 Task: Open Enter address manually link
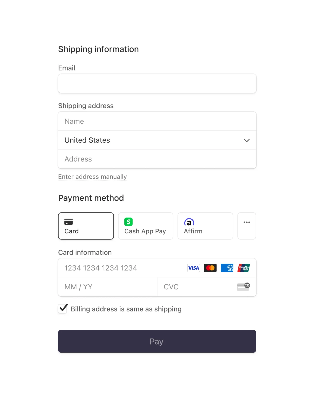(92, 177)
